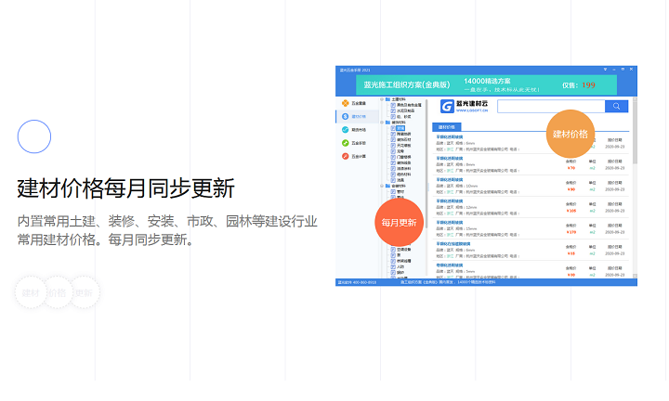Screen dimensions: 669x401
Task: Toggle the 装饰材料 tree checkbox
Action: click(387, 122)
